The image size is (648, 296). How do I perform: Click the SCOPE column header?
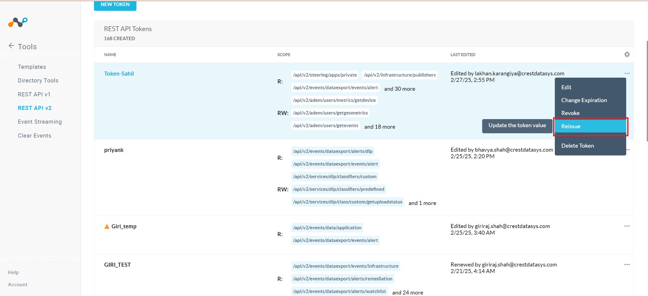(284, 55)
